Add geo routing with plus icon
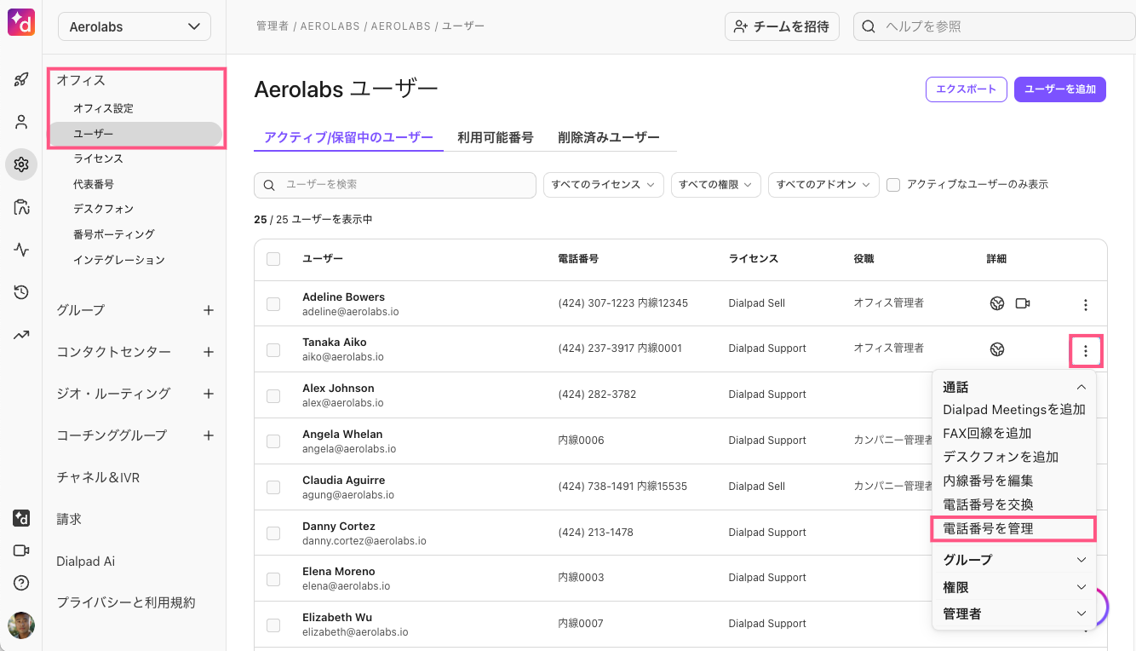This screenshot has width=1136, height=651. pos(209,394)
